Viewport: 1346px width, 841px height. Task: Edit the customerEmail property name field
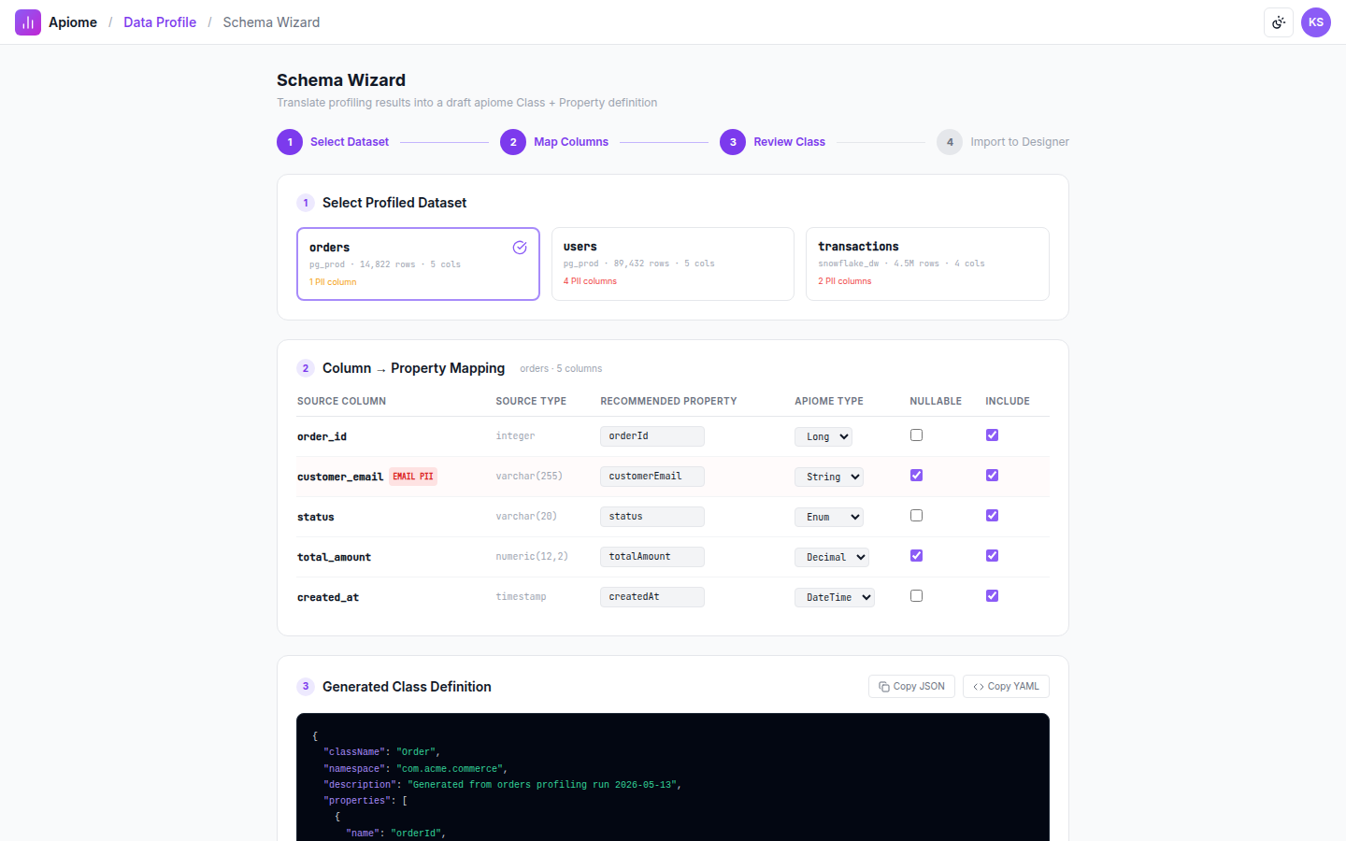[652, 477]
